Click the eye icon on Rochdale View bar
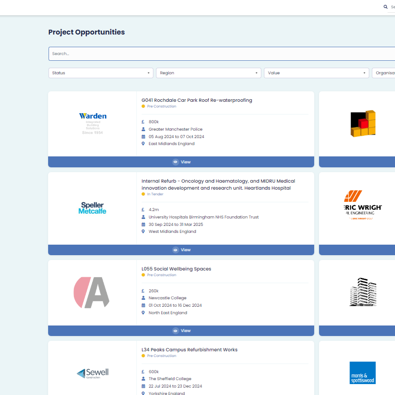 click(x=176, y=162)
